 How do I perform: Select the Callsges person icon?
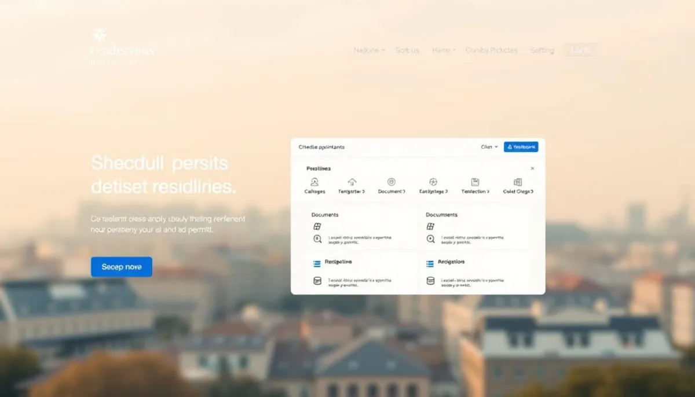pos(314,182)
